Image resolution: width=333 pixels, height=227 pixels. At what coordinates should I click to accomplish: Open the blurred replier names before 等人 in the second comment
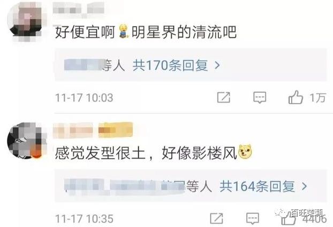click(125, 186)
